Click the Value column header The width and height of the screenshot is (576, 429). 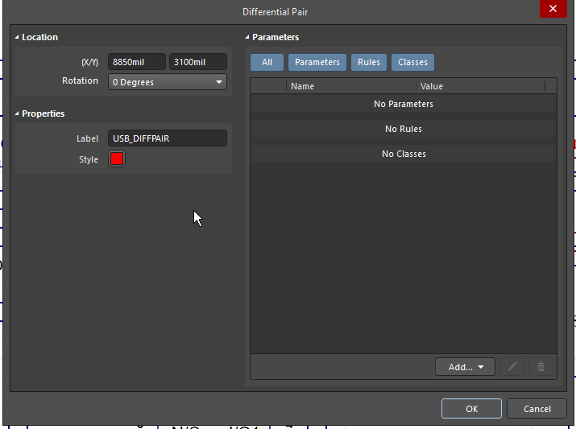[480, 86]
